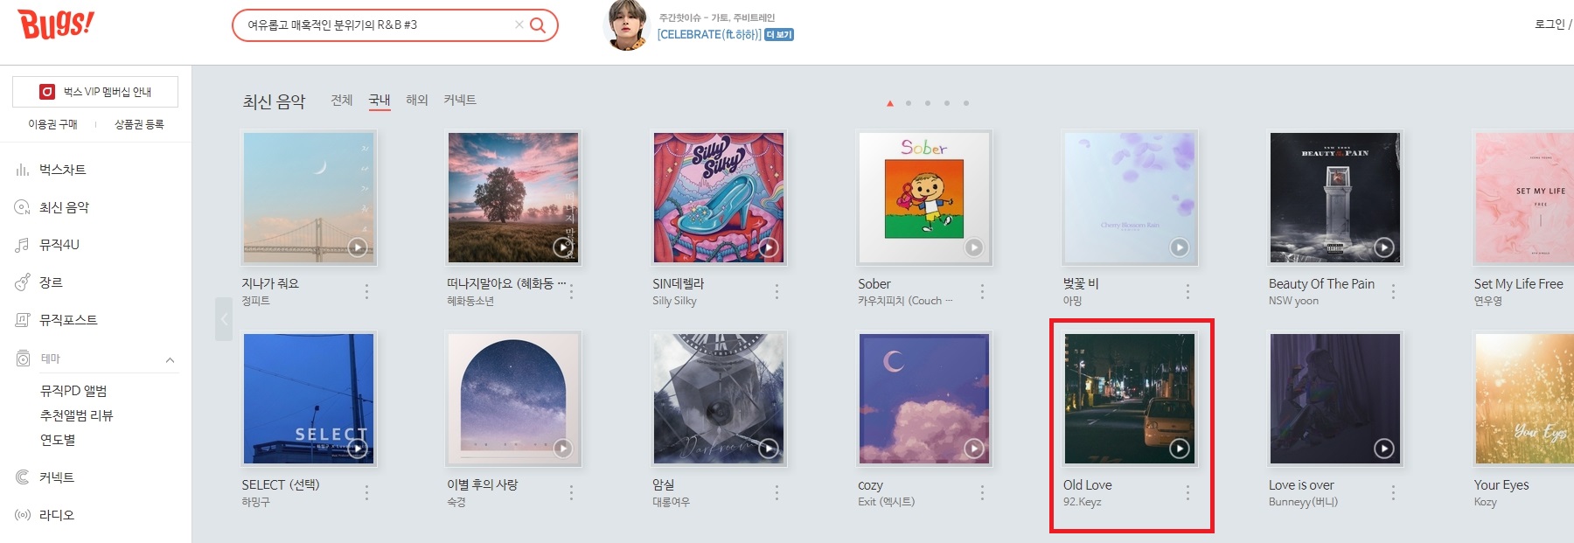Open the 벅스차트 chart menu
The image size is (1574, 543).
[x=62, y=170]
